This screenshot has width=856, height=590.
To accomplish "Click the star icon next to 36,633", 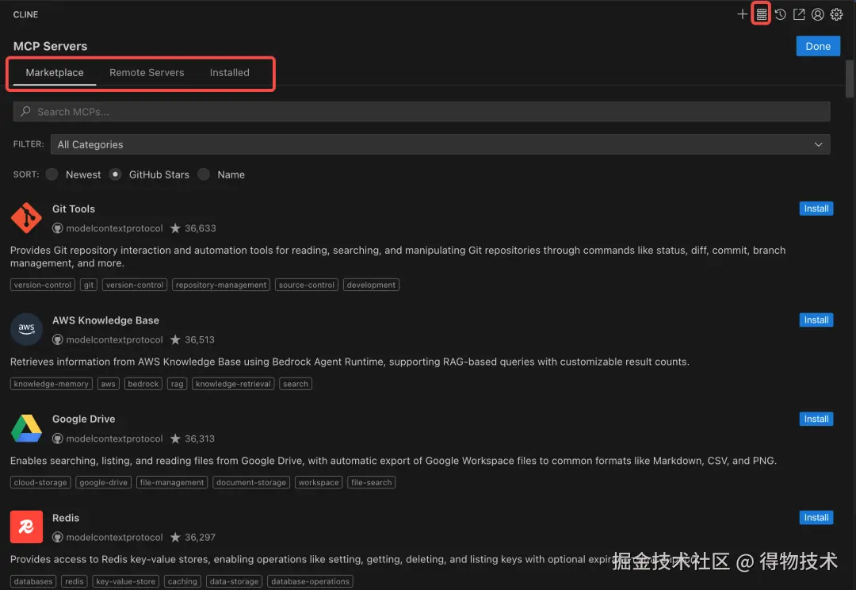I will tap(175, 228).
